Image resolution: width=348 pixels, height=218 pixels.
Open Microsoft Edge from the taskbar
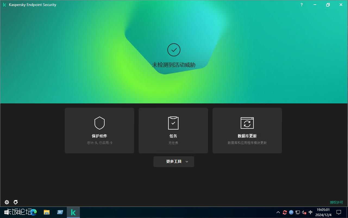[33, 212]
